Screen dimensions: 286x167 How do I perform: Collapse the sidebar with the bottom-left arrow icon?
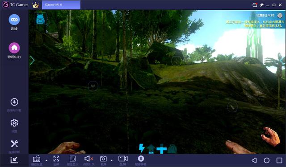[x=14, y=160]
